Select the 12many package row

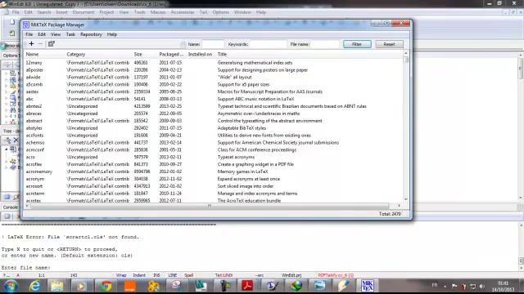pos(214,63)
